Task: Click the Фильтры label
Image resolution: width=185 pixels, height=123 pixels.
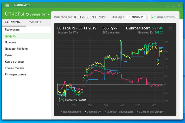Action: 118,17
